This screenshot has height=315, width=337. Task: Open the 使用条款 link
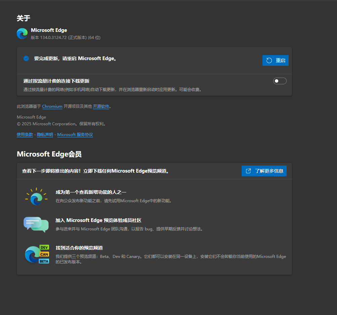point(25,135)
